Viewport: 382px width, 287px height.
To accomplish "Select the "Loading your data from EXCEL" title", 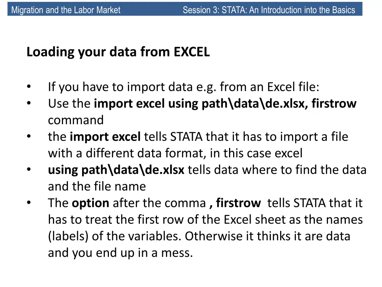I will tap(118, 52).
